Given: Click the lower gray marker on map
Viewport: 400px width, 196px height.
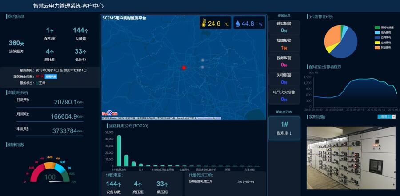Looking at the screenshot, I should [202, 67].
